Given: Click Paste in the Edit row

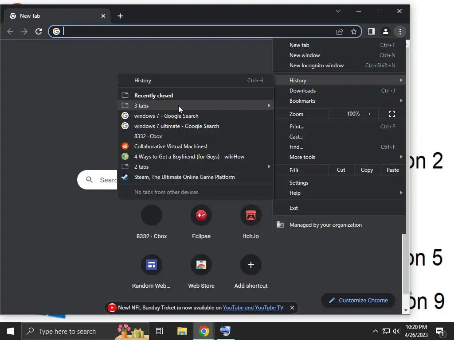Looking at the screenshot, I should point(393,170).
